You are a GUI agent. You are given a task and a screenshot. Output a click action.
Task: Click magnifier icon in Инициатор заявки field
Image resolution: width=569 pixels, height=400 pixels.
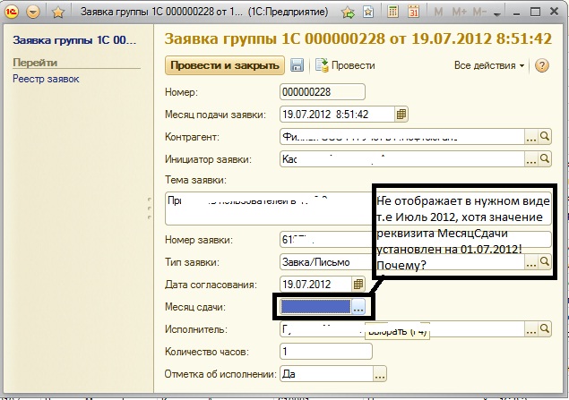[546, 159]
